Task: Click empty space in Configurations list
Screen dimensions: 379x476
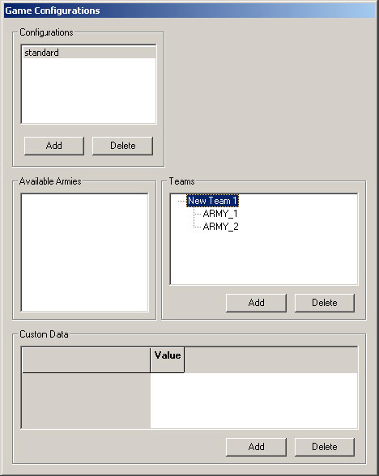Action: (x=89, y=91)
